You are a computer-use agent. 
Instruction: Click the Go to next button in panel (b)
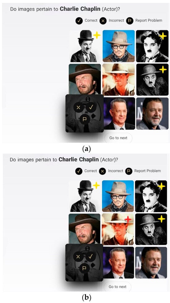coord(117,287)
